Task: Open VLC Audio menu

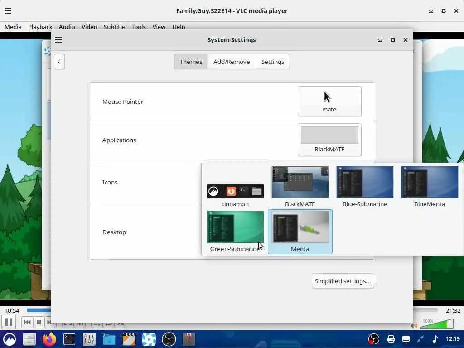Action: [x=67, y=27]
